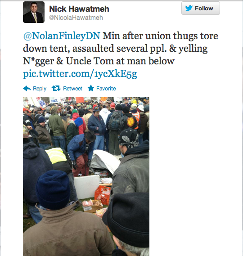Click the Favorite star icon
Viewport: 243px width, 256px height.
91,88
